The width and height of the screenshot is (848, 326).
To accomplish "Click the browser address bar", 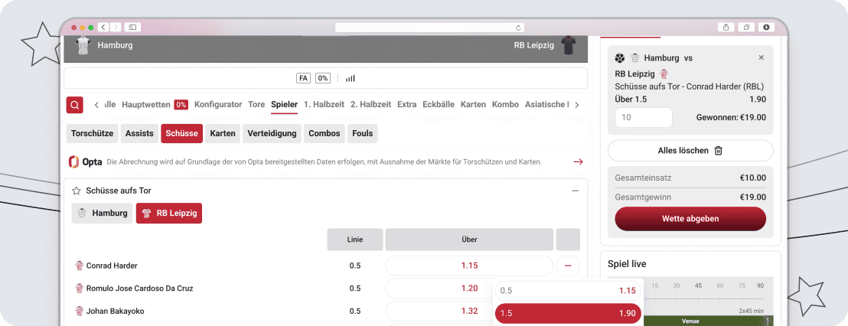I will [x=430, y=27].
